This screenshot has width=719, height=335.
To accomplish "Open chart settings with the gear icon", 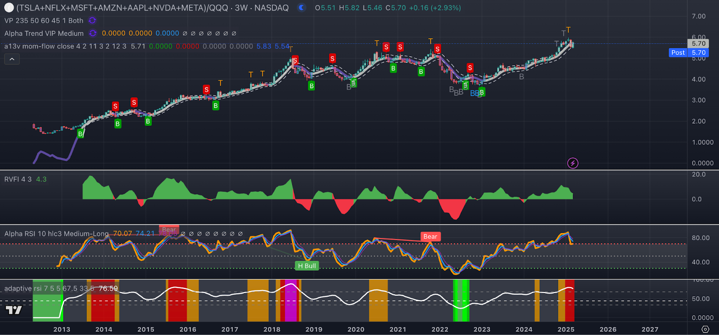I will tap(705, 329).
